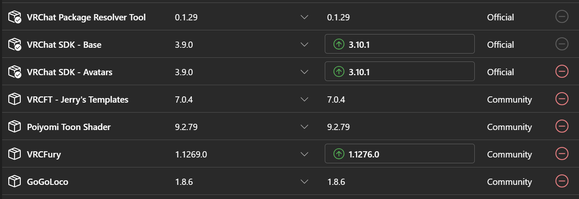579x199 pixels.
Task: Remove the VRChat SDK - Avatars package
Action: click(x=562, y=71)
